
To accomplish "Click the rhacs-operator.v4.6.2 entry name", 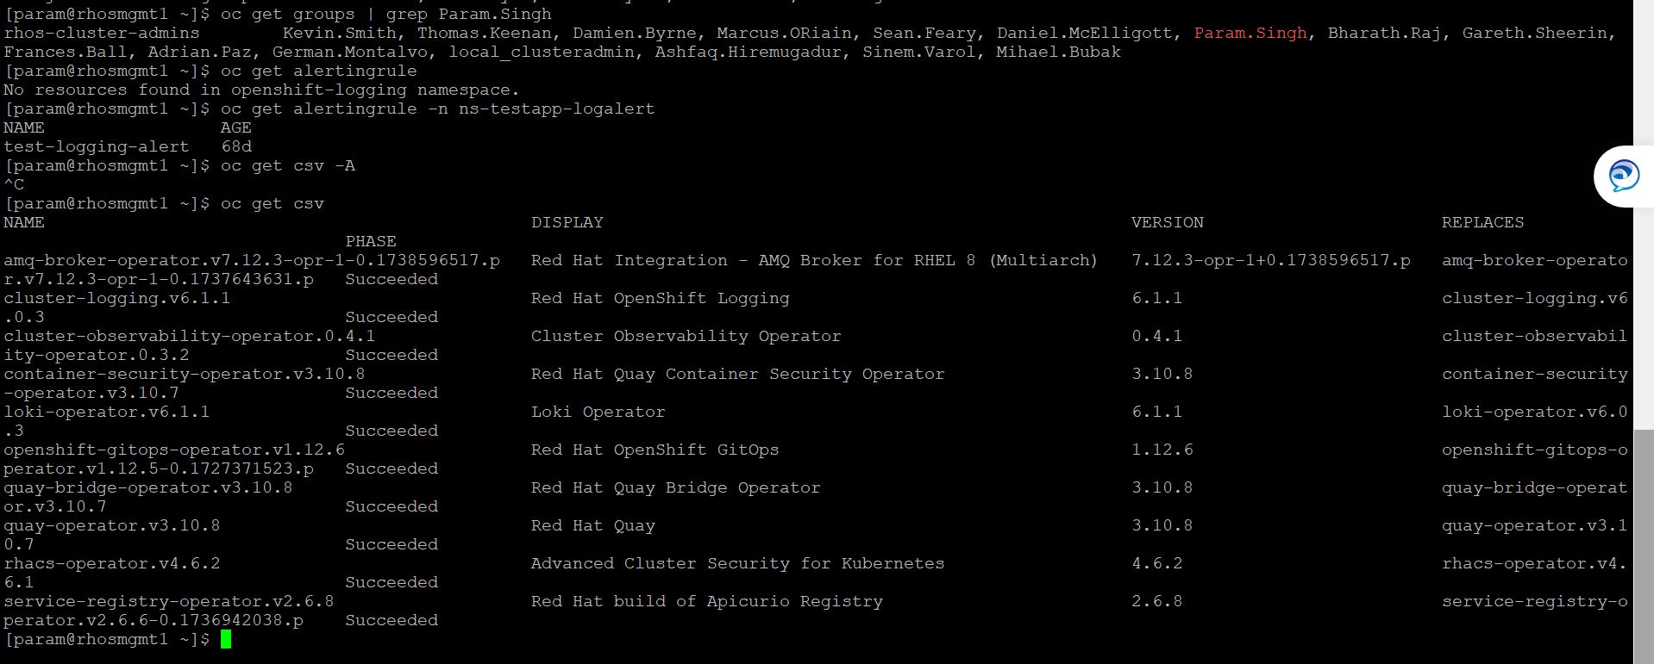I will (111, 563).
